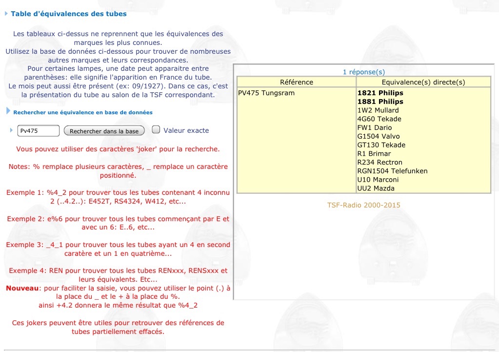499x352 pixels.
Task: Click the G1504 Valvo entry
Action: click(x=379, y=136)
